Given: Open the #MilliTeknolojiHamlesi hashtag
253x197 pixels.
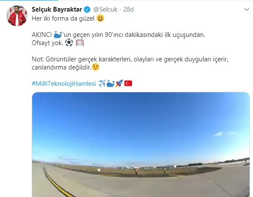Looking at the screenshot, I should tap(64, 84).
